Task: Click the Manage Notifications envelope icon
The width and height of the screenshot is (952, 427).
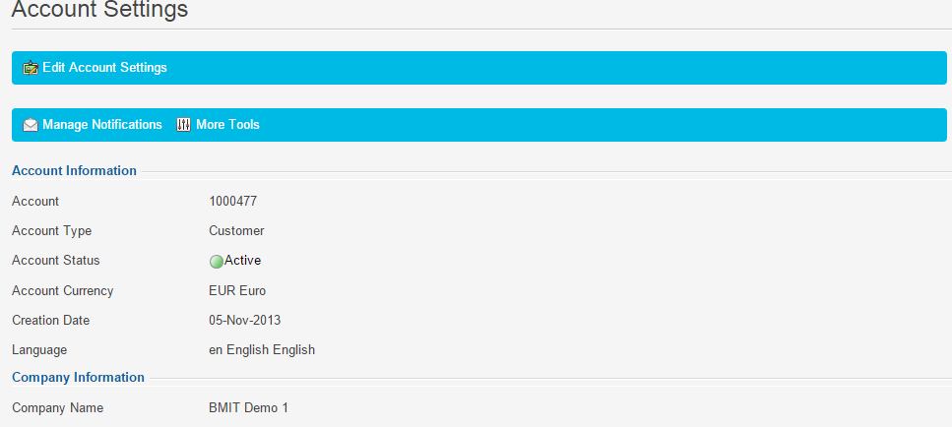Action: click(x=31, y=125)
